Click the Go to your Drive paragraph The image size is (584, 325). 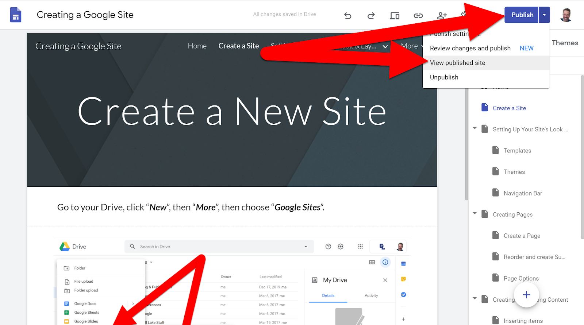point(191,207)
